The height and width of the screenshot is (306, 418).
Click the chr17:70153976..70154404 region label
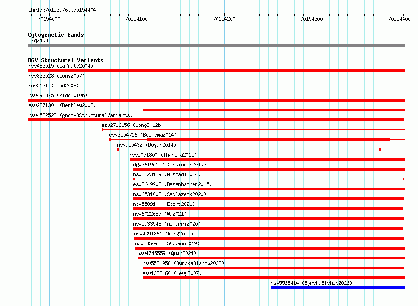tap(62, 10)
